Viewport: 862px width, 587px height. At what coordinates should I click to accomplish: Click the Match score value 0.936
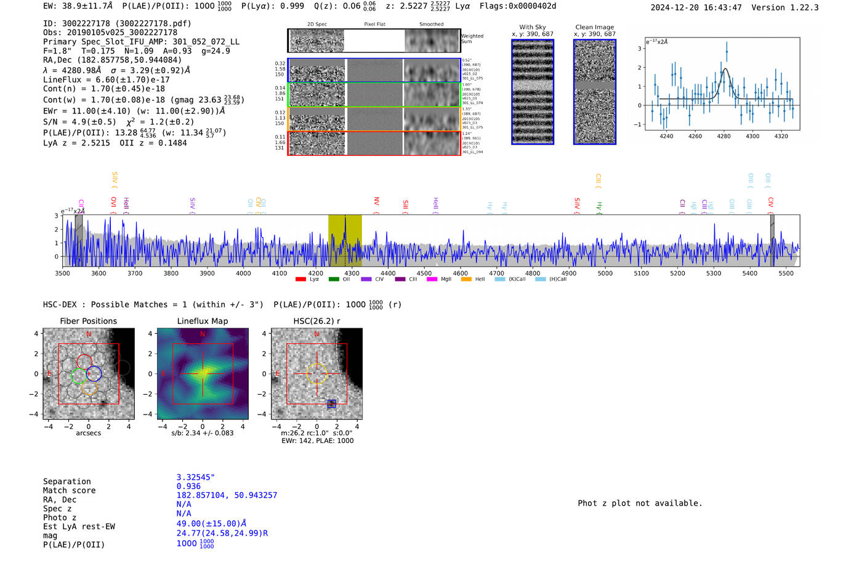188,487
